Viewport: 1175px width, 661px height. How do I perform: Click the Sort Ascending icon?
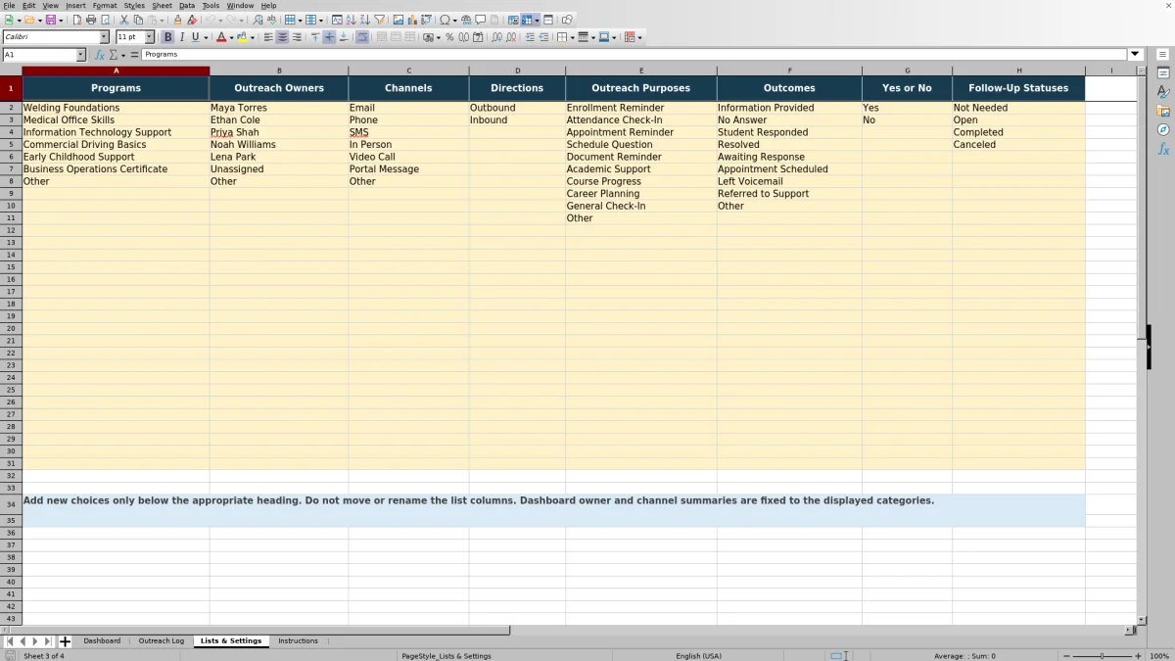pos(352,20)
